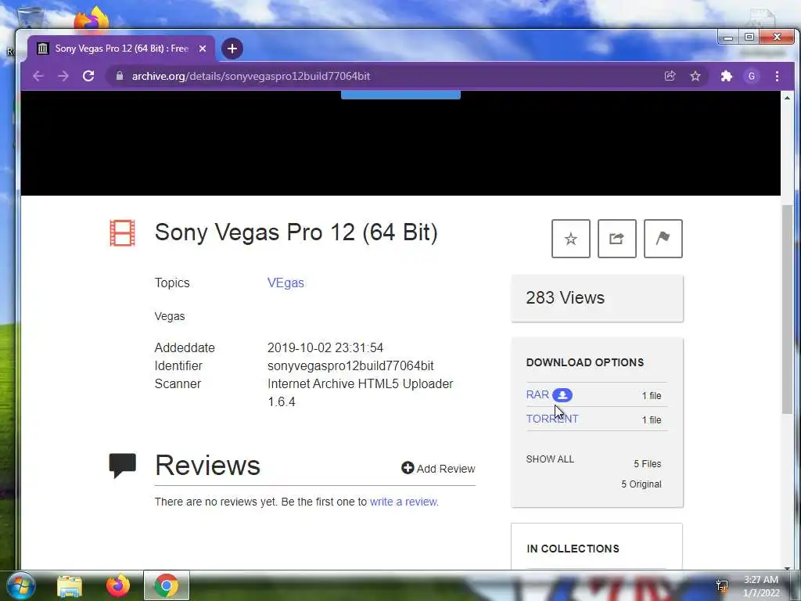The height and width of the screenshot is (601, 801).
Task: Click the IN COLLECTIONS heading
Action: click(x=573, y=549)
